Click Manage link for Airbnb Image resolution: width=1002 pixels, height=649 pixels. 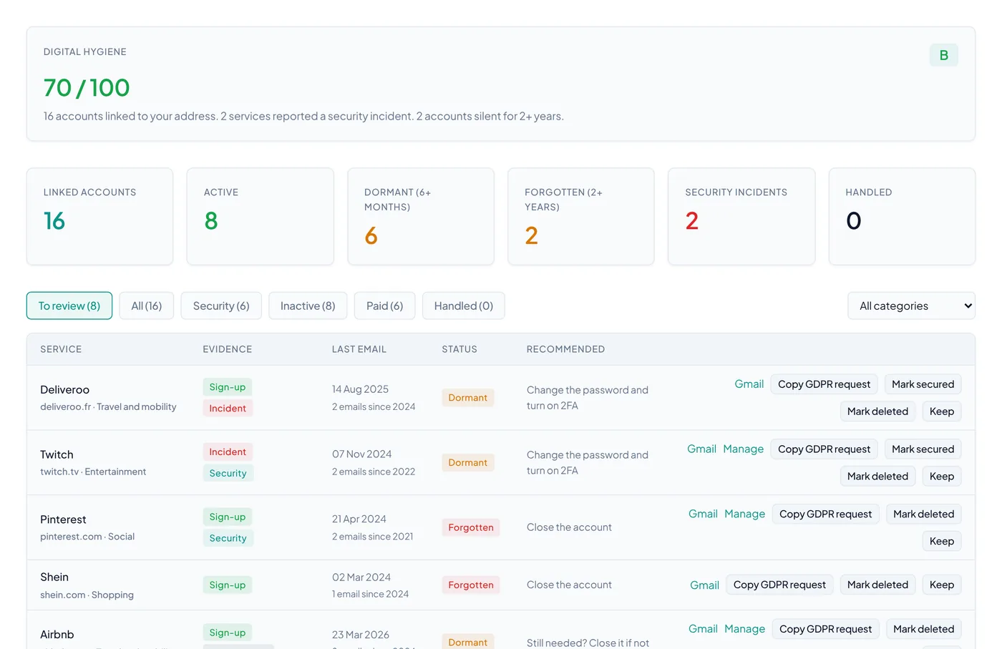click(745, 629)
